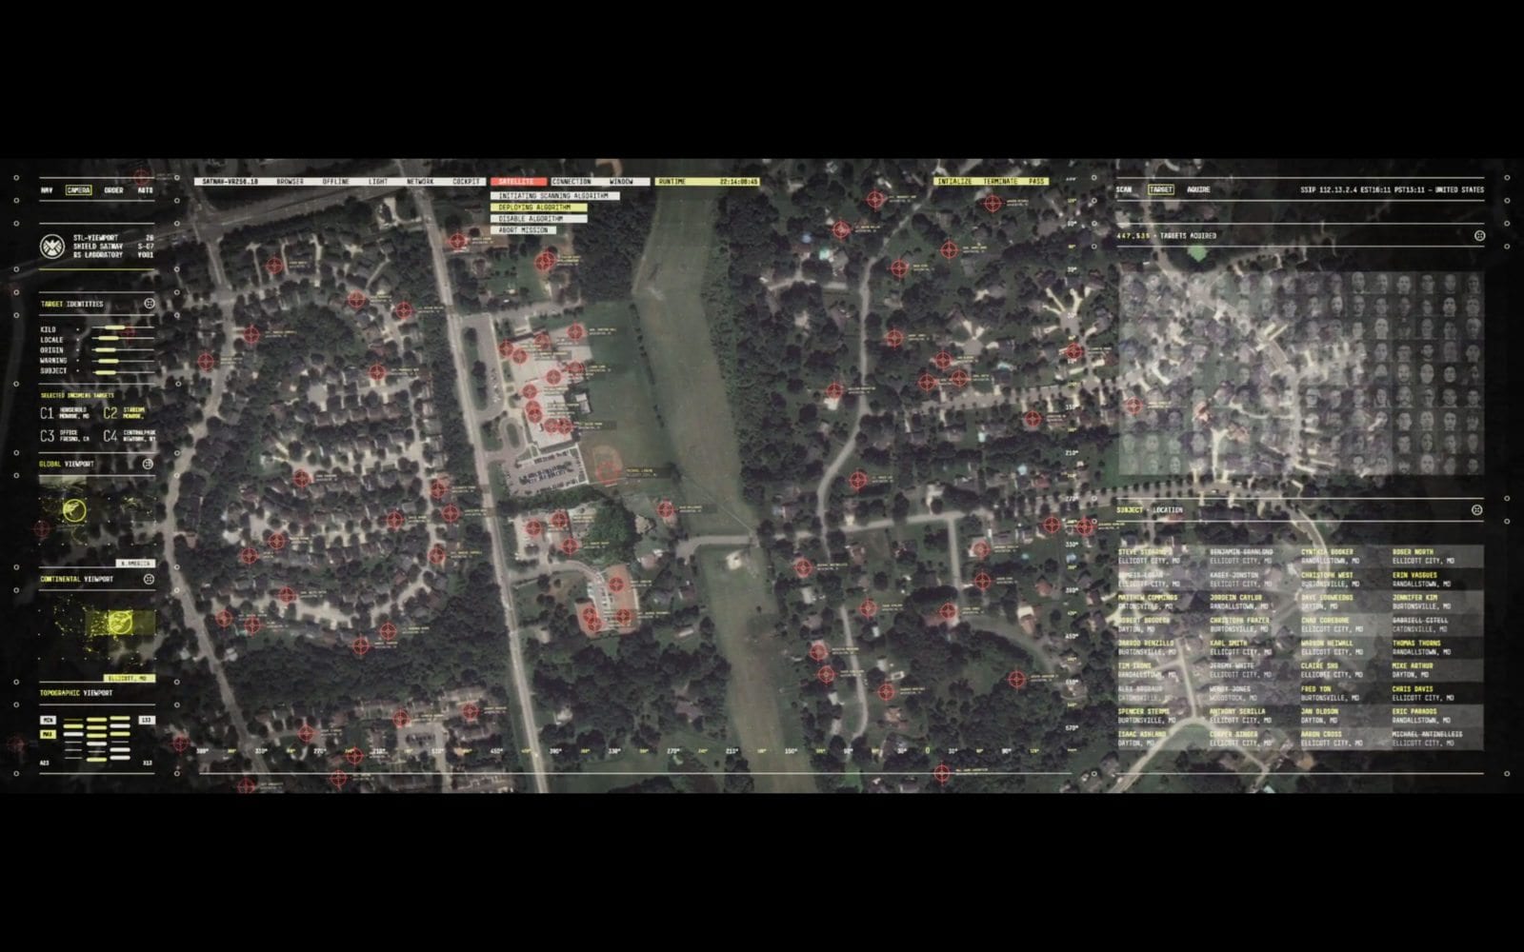Collapse the Continental Viewport panel icon
The image size is (1524, 952).
(149, 579)
